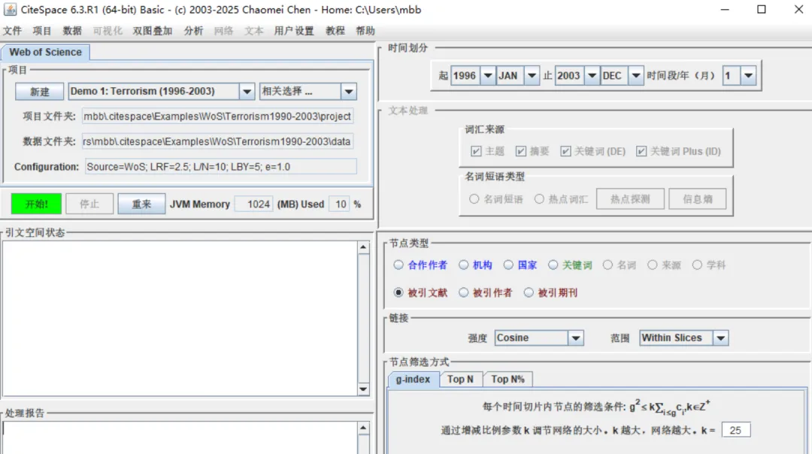Click the 引文空间状态 scrollbar down arrow
Screen dimensions: 812x454
tap(363, 389)
